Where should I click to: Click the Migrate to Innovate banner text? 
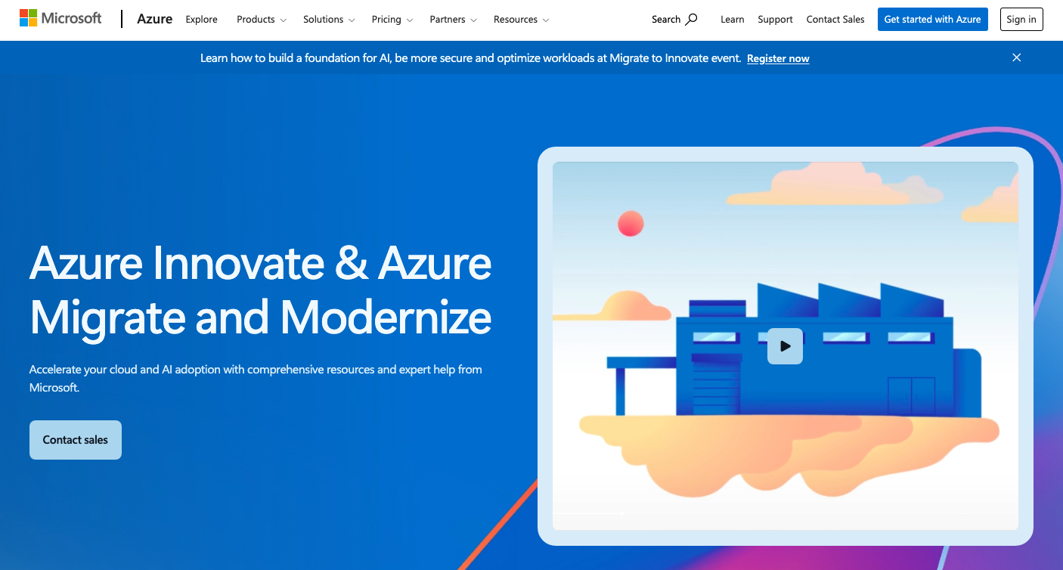(470, 58)
